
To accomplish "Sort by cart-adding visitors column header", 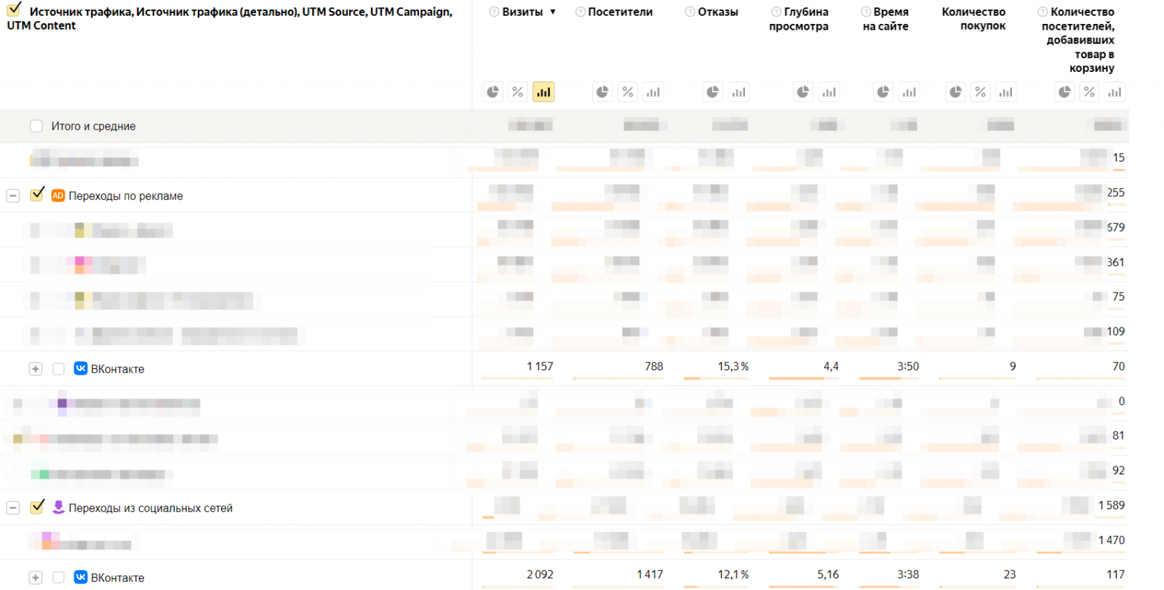I will pyautogui.click(x=1077, y=40).
